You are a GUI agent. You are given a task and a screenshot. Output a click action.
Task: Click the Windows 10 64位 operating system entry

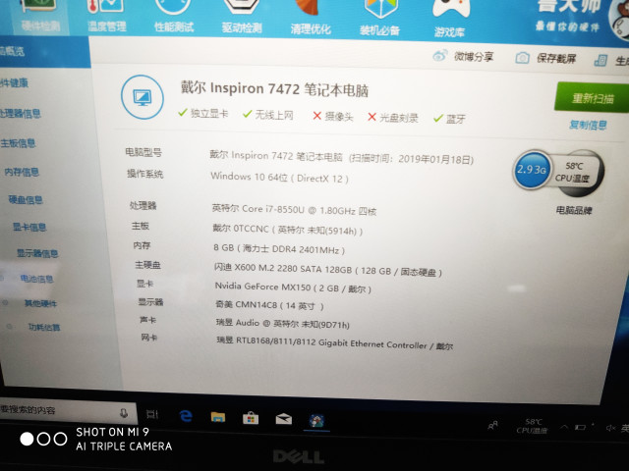click(x=279, y=177)
